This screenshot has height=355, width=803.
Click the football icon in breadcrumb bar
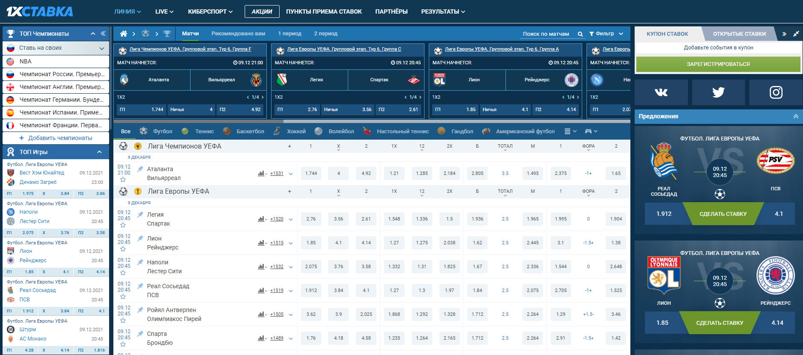point(146,34)
